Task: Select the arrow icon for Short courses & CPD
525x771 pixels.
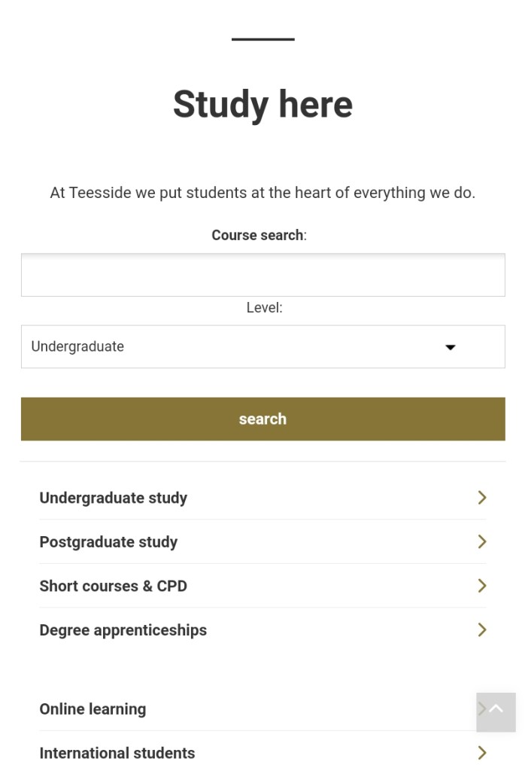Action: 482,586
